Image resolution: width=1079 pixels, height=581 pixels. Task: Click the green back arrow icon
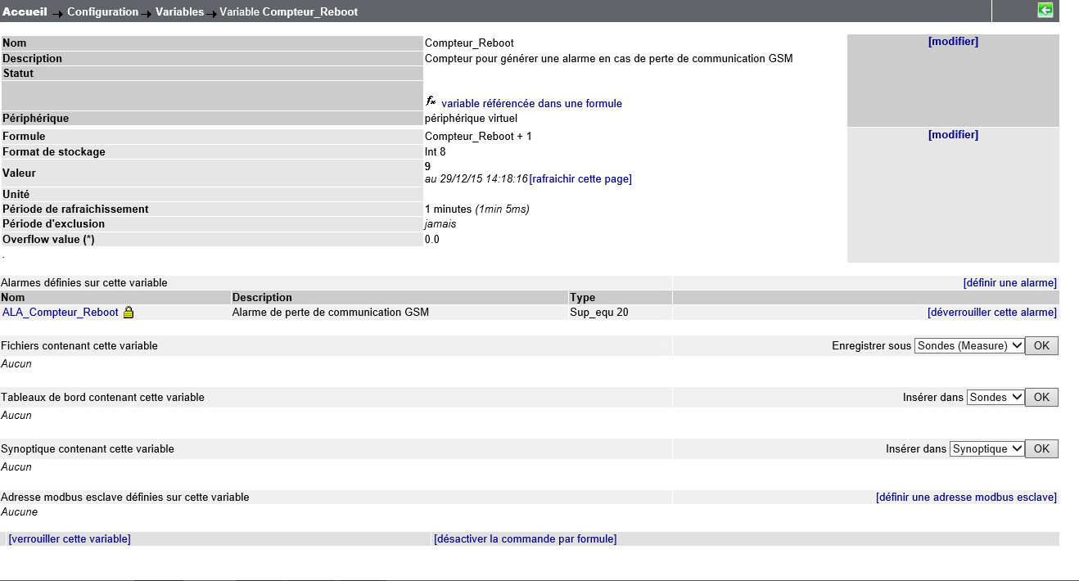1045,10
